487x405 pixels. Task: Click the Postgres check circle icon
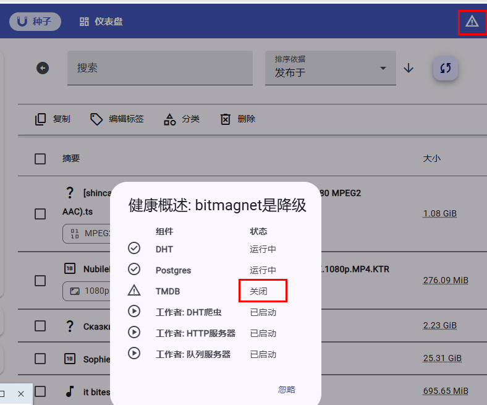(x=134, y=269)
